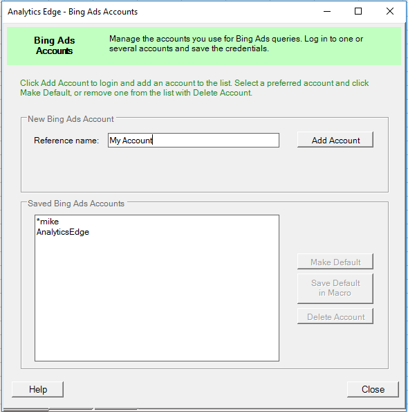Click the Add Account button
Image resolution: width=408 pixels, height=412 pixels.
335,140
